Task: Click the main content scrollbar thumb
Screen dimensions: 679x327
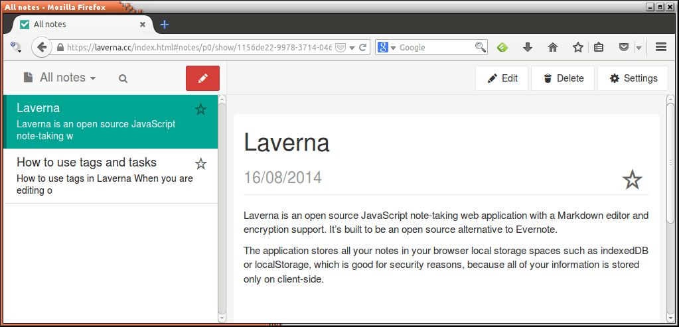Action: (x=671, y=163)
